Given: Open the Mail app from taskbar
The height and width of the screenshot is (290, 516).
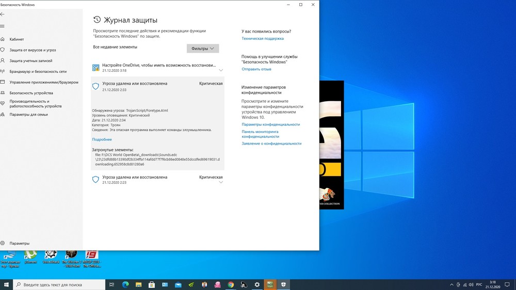Looking at the screenshot, I should pyautogui.click(x=178, y=285).
